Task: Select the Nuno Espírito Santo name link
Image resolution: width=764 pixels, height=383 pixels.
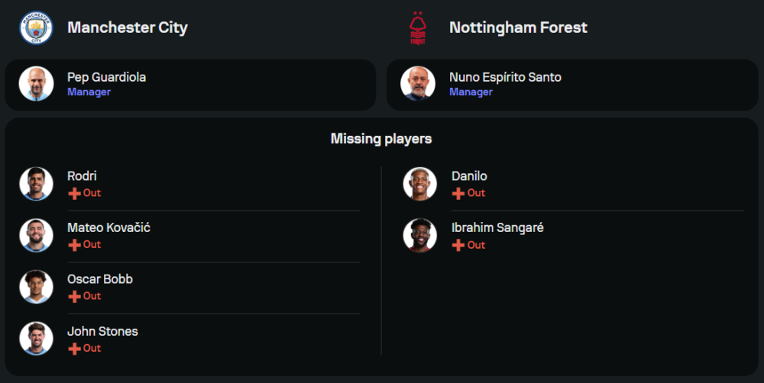Action: (505, 77)
